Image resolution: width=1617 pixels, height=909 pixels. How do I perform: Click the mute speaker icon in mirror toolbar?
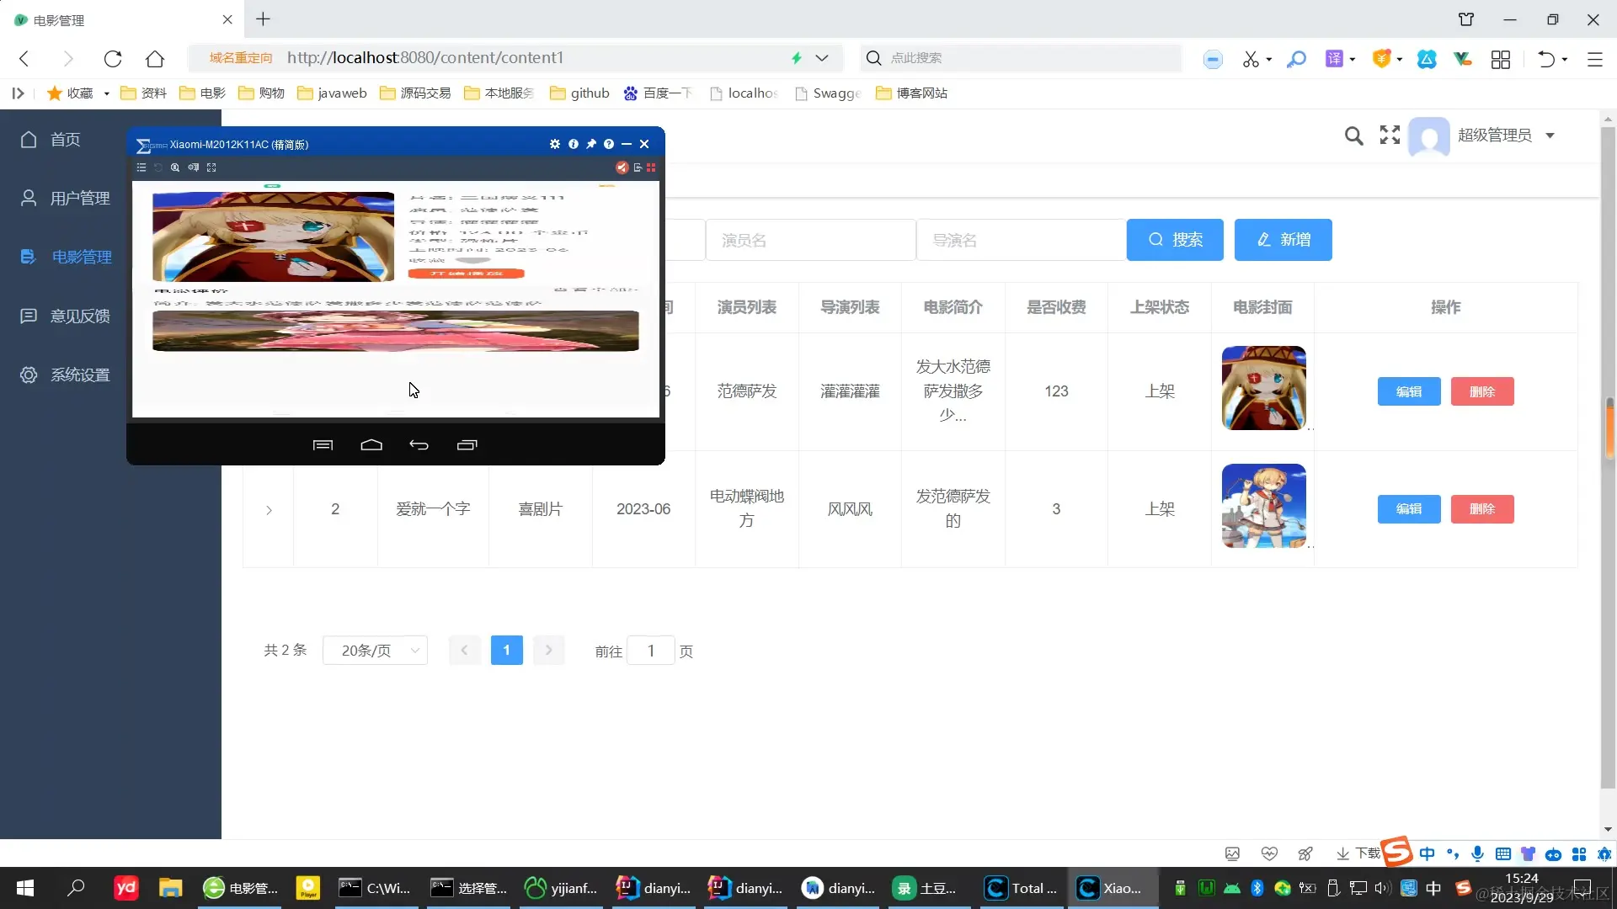coord(622,167)
